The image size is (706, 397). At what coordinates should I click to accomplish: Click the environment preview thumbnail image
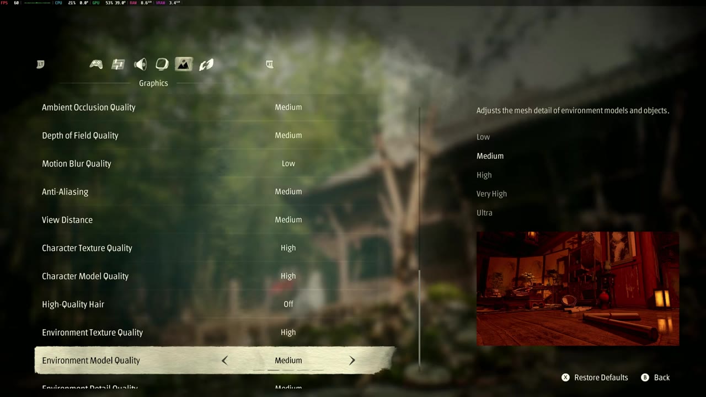577,288
